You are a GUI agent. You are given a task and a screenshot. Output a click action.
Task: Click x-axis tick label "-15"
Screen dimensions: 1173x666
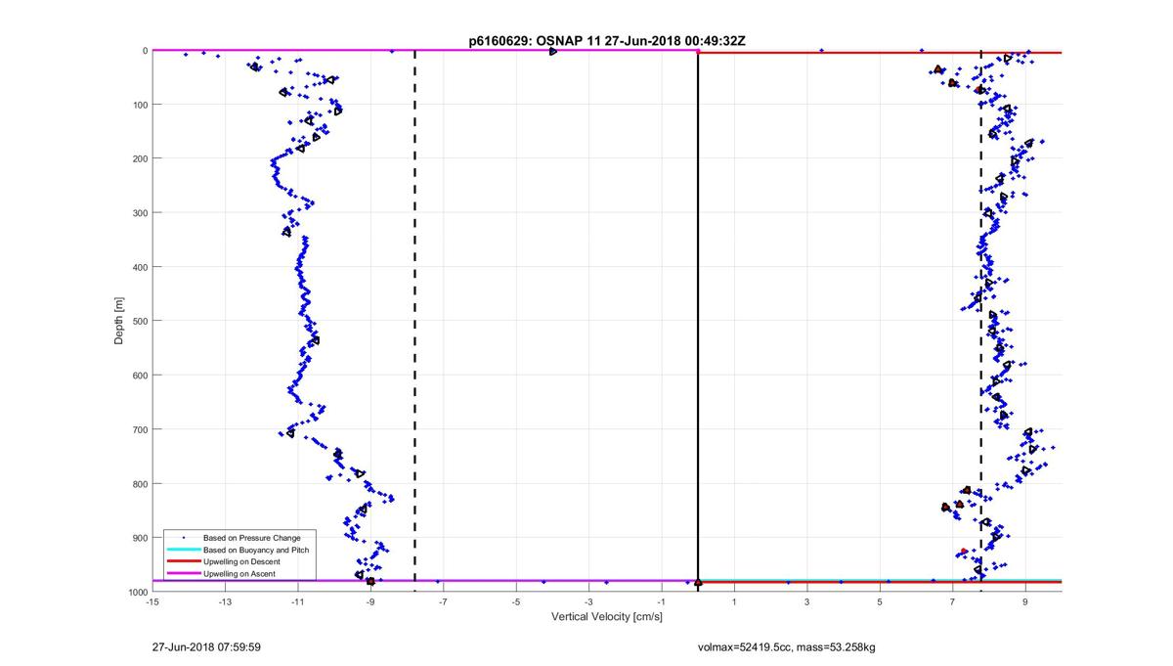(x=152, y=602)
